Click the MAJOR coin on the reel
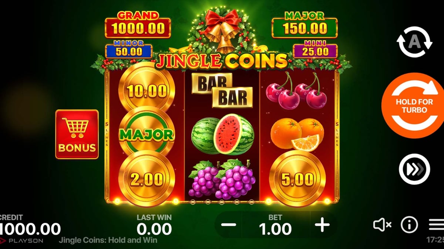The image size is (444, 249). (147, 134)
